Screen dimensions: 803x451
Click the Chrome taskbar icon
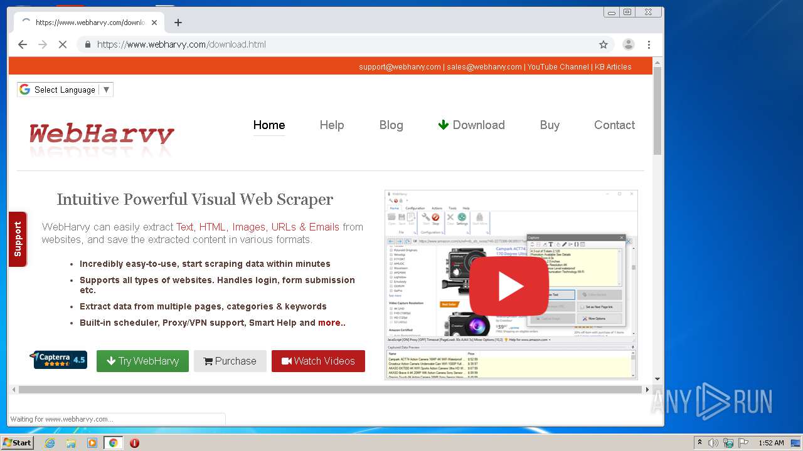tap(113, 443)
